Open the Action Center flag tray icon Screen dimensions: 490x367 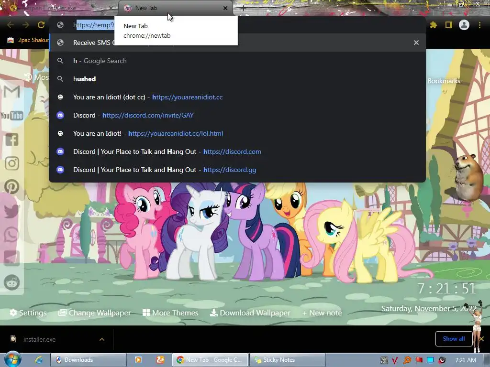(x=419, y=360)
